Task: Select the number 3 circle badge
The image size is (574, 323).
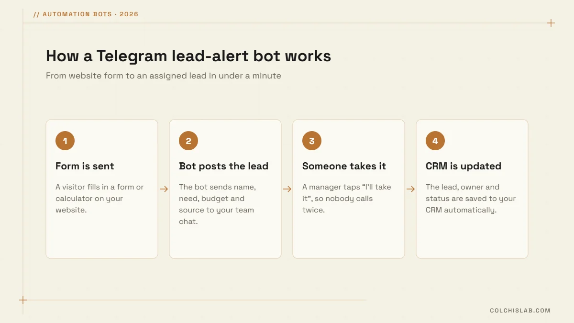Action: point(312,141)
